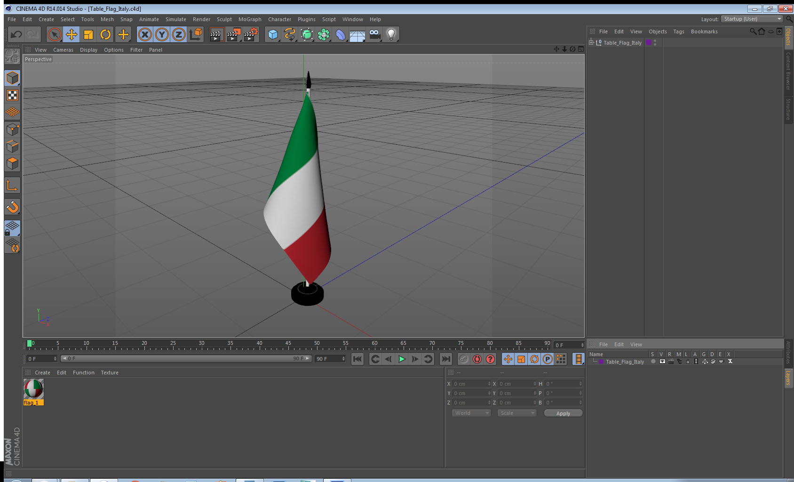Switch to Texture mode
Viewport: 794px width, 482px height.
click(12, 95)
